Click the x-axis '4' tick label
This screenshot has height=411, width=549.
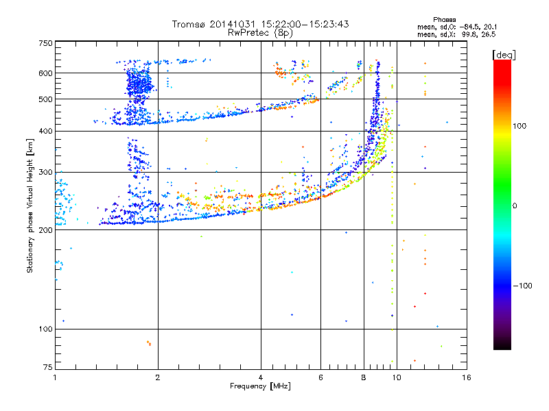(261, 377)
